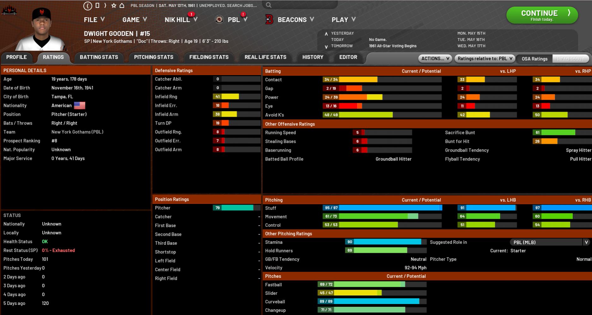
Task: Click the bookmark star icon
Action: tap(114, 6)
